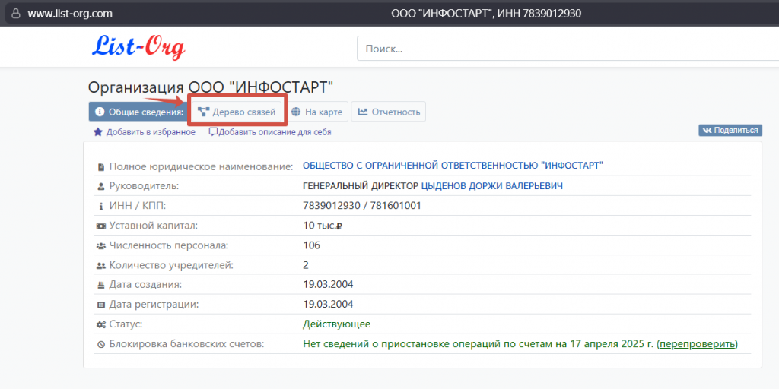Click the info icon in Общие сведения

[100, 112]
